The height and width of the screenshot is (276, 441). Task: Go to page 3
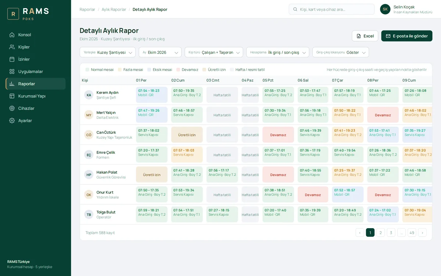(x=391, y=233)
